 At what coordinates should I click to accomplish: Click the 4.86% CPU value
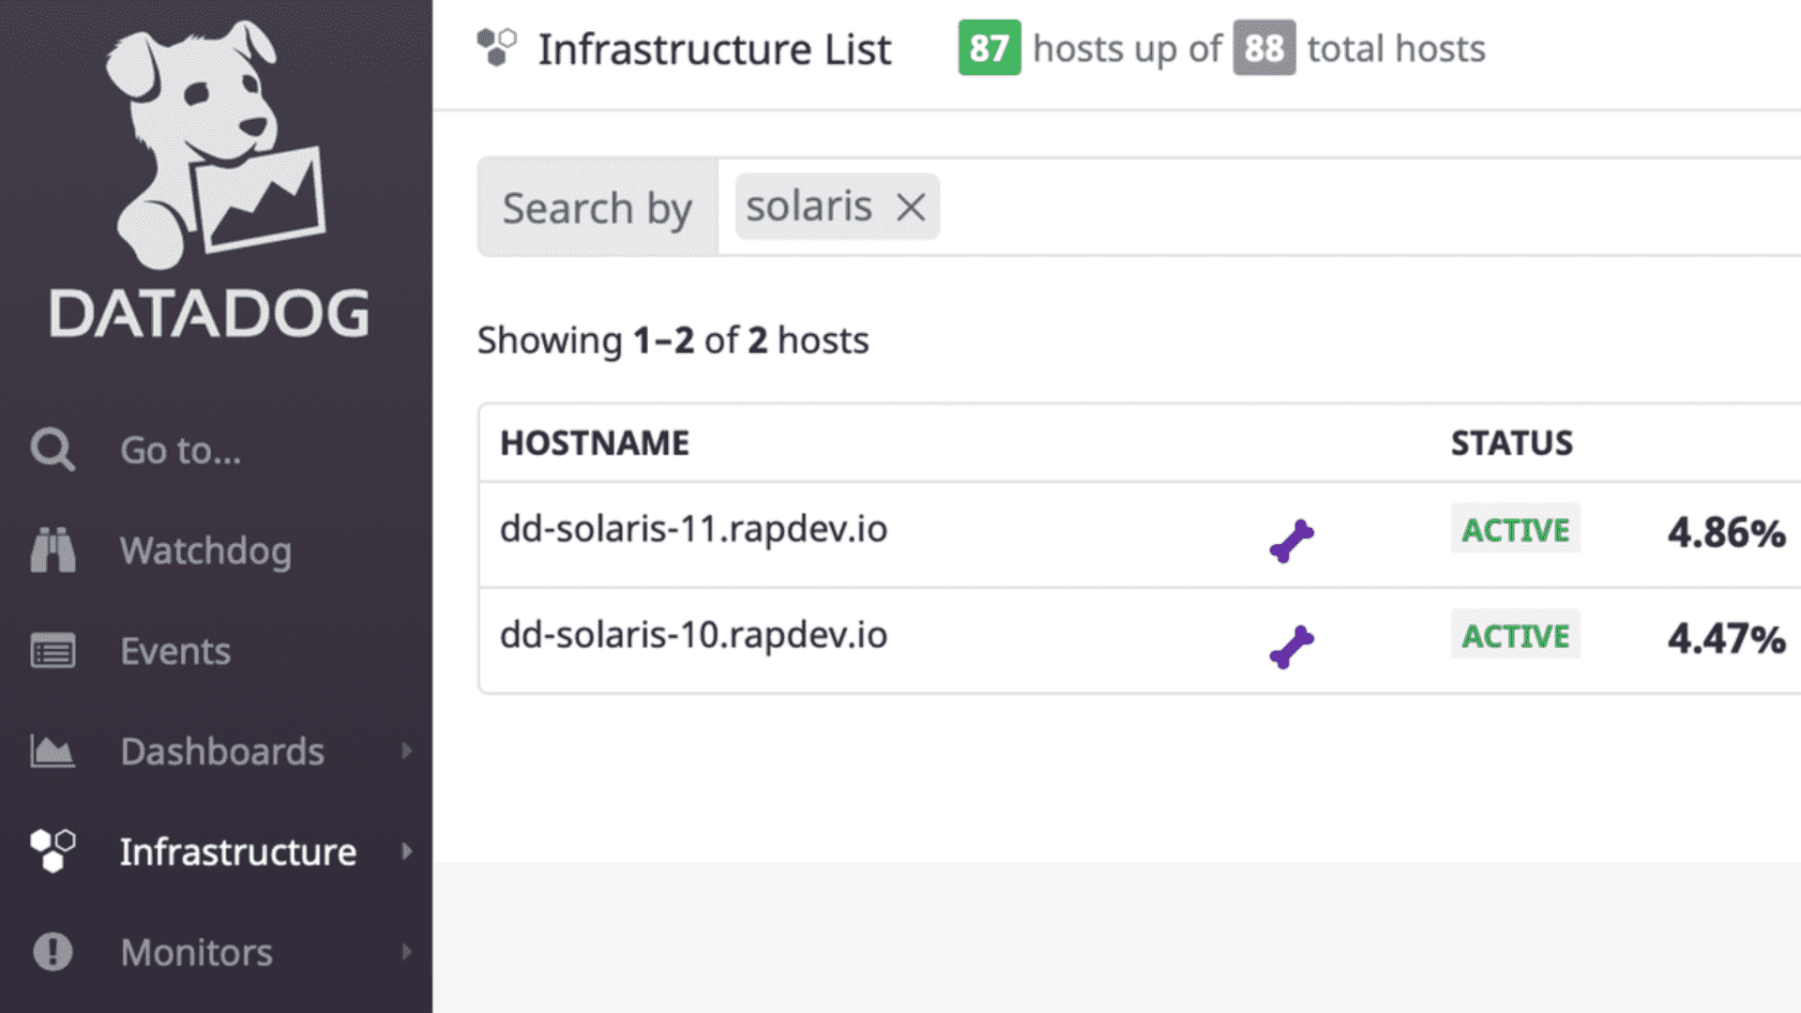pyautogui.click(x=1727, y=533)
